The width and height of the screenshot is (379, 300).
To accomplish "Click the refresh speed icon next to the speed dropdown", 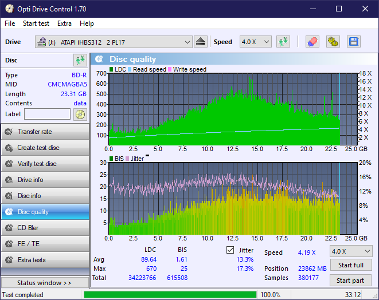I will tap(283, 42).
